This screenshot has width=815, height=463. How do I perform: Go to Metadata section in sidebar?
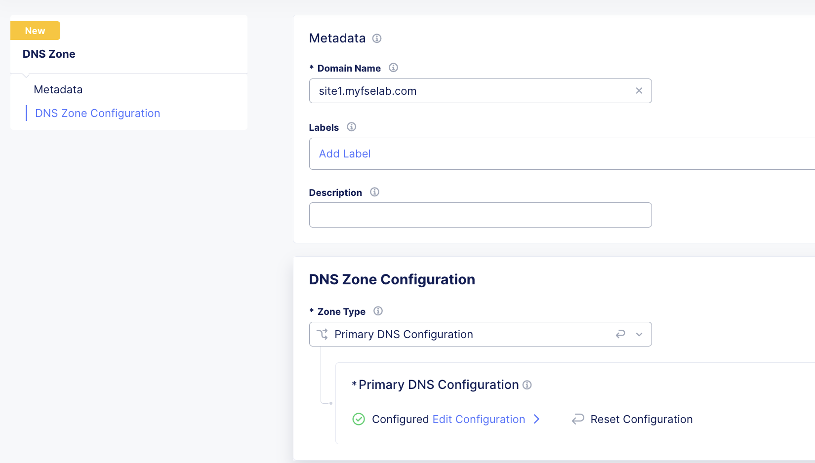click(58, 89)
